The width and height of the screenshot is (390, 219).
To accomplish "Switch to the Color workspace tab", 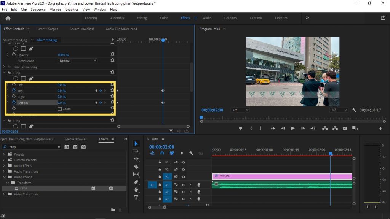I will tap(164, 18).
